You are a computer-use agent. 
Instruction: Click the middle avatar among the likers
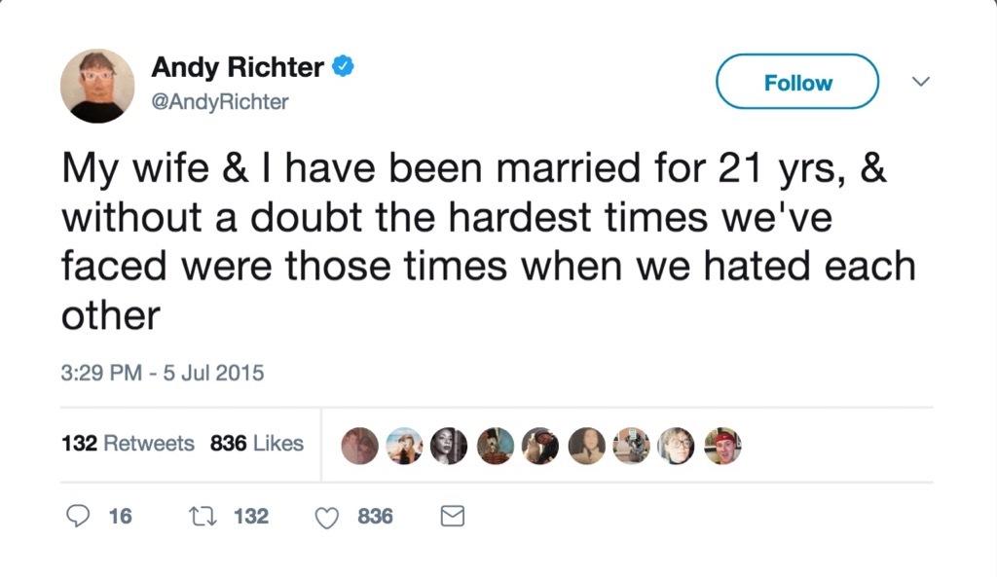[x=540, y=446]
